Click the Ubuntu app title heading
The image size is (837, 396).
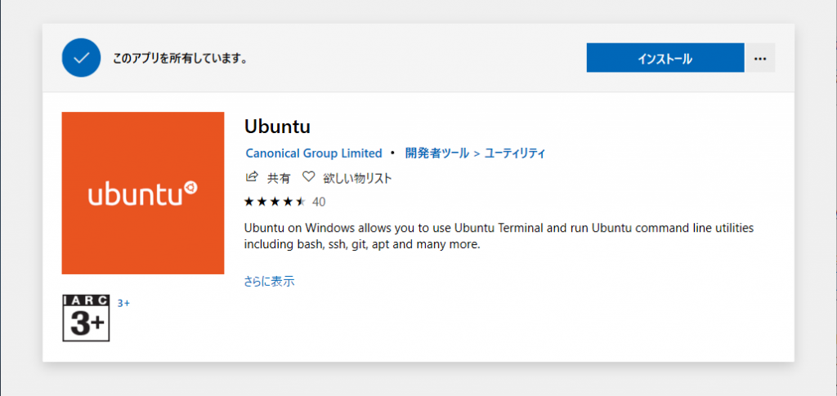pyautogui.click(x=277, y=127)
